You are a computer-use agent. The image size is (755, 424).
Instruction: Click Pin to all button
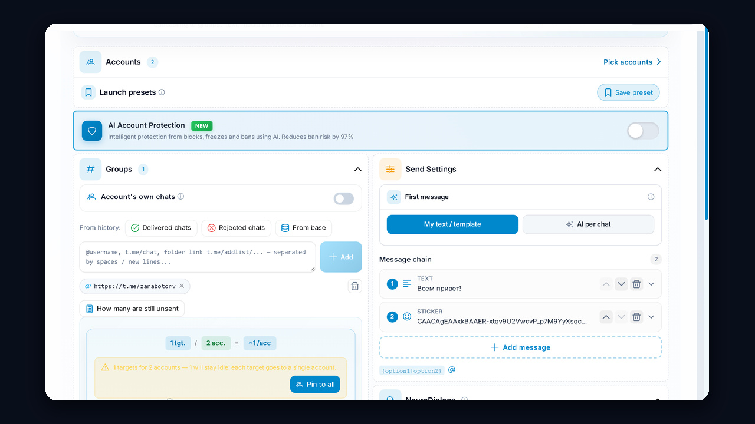315,384
